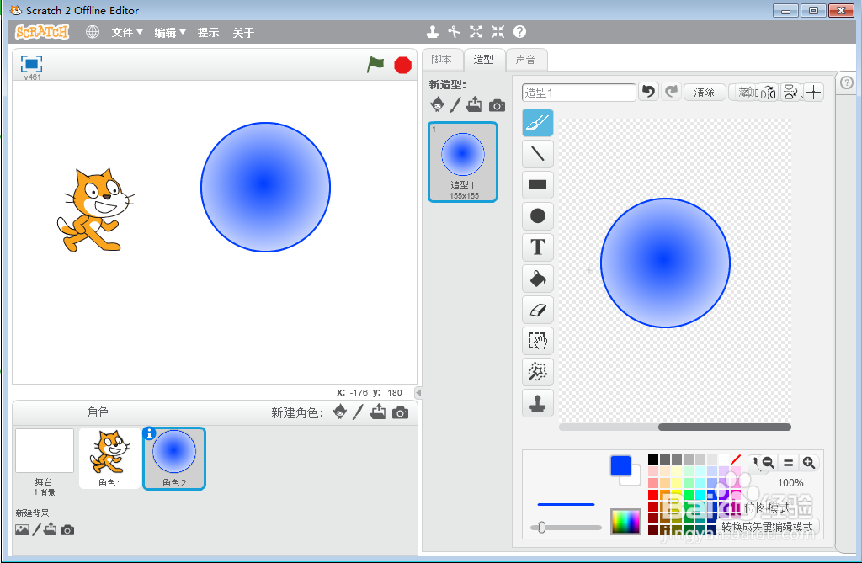Image resolution: width=862 pixels, height=563 pixels.
Task: Collapse the stage panel arrow
Action: point(418,392)
